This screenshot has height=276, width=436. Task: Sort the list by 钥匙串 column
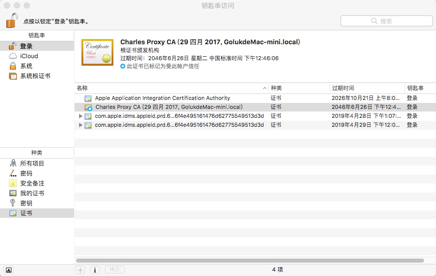(x=421, y=88)
